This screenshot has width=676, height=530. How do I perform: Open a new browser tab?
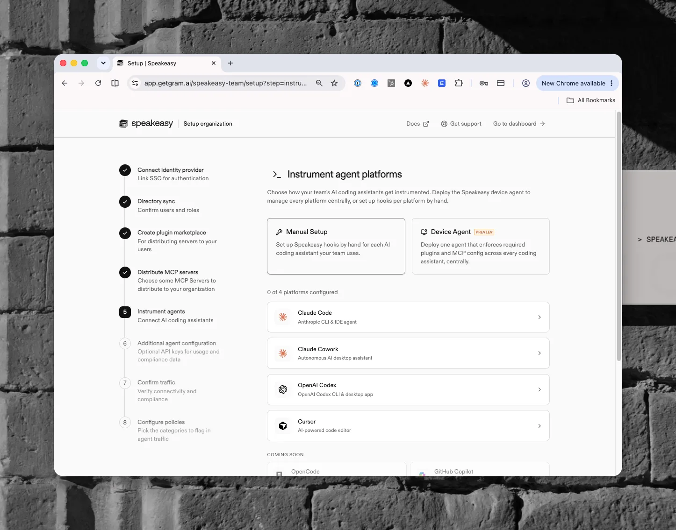[230, 63]
